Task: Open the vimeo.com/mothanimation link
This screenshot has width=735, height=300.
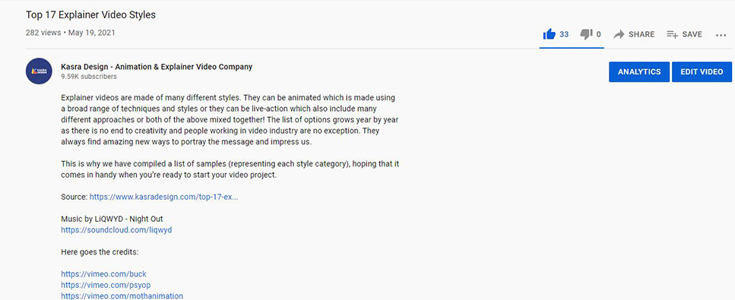Action: pos(122,295)
